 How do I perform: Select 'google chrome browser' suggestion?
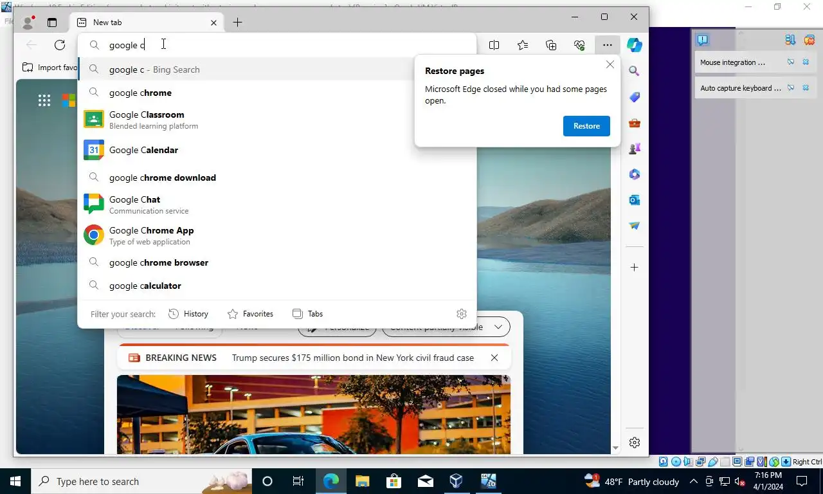click(277, 262)
